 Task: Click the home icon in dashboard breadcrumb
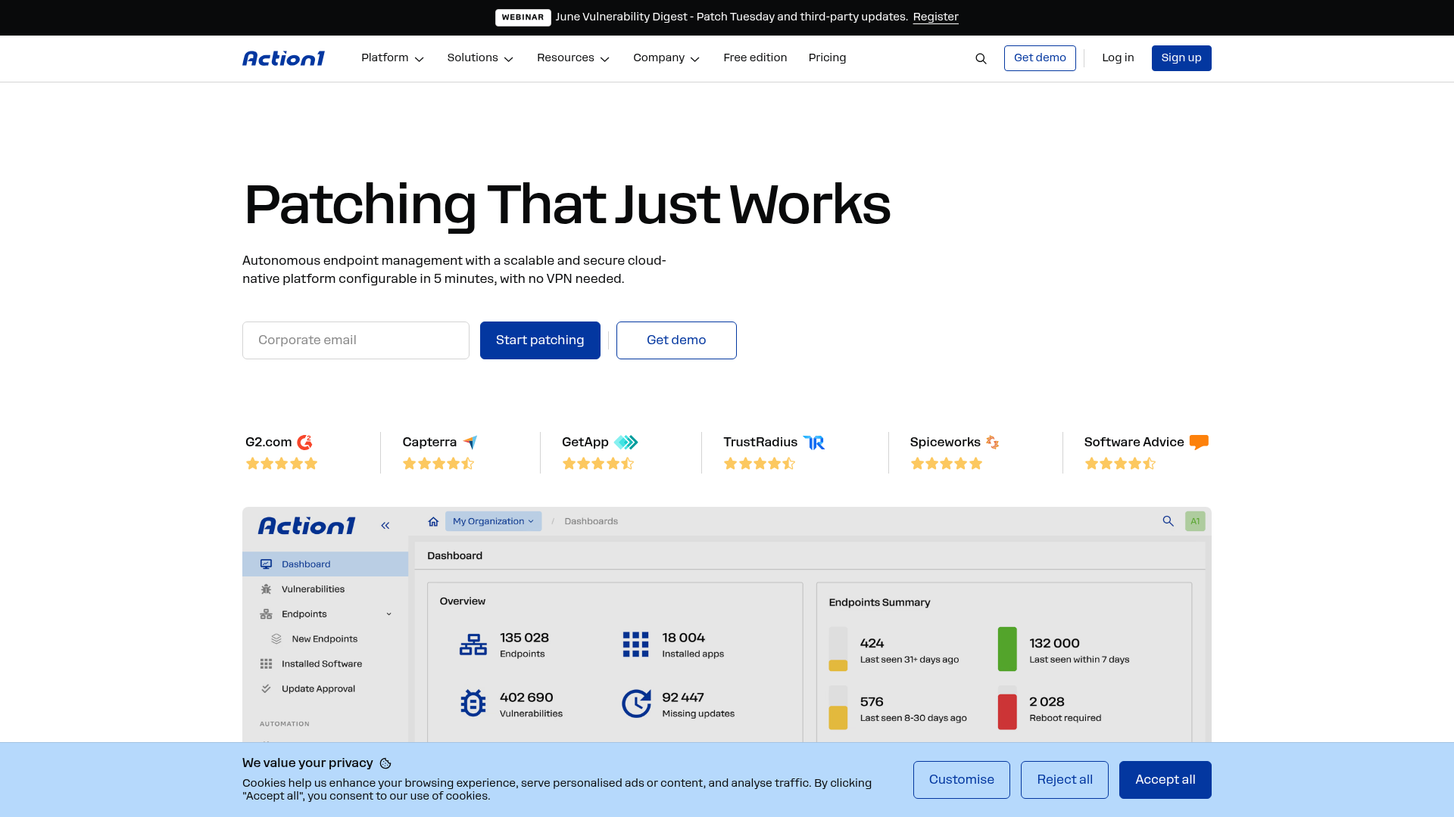click(x=433, y=521)
